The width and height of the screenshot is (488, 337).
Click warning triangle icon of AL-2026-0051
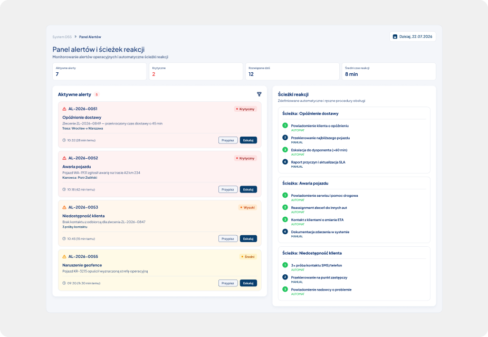64,109
